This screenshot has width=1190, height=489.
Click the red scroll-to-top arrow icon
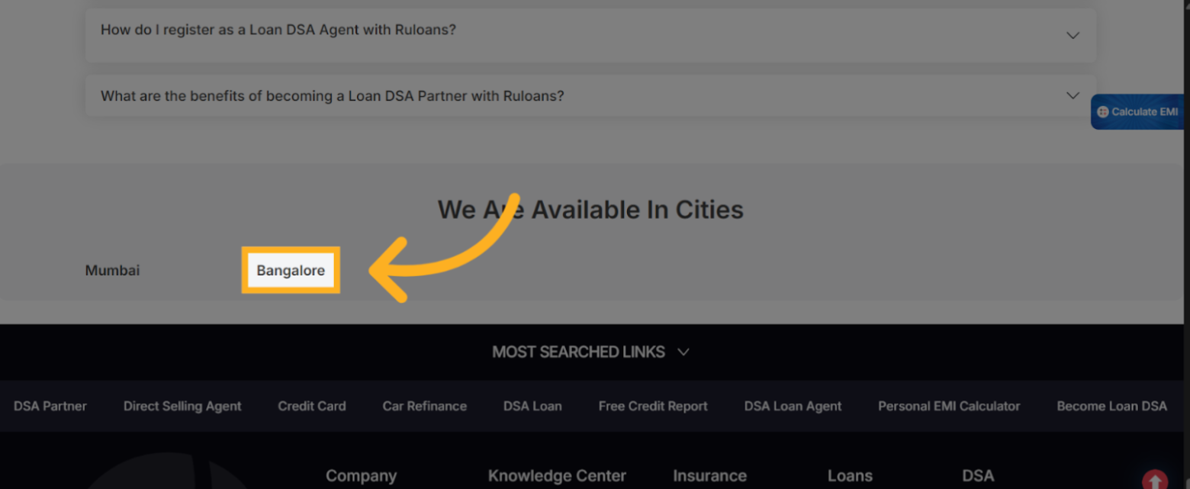pos(1154,480)
